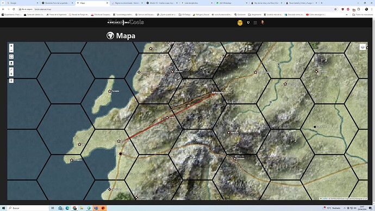The height and width of the screenshot is (211, 375).
Task: Toggle fullscreen map view
Action: 11,57
